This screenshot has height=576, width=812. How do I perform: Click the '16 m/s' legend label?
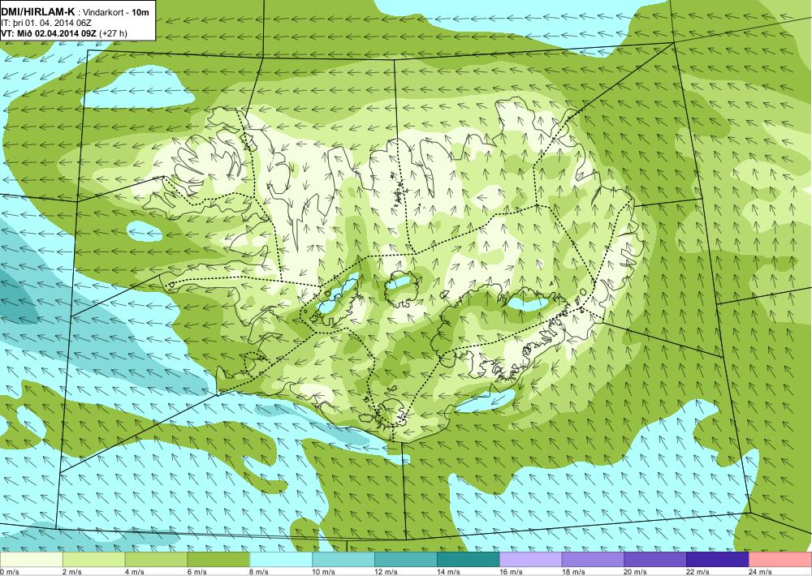[511, 572]
